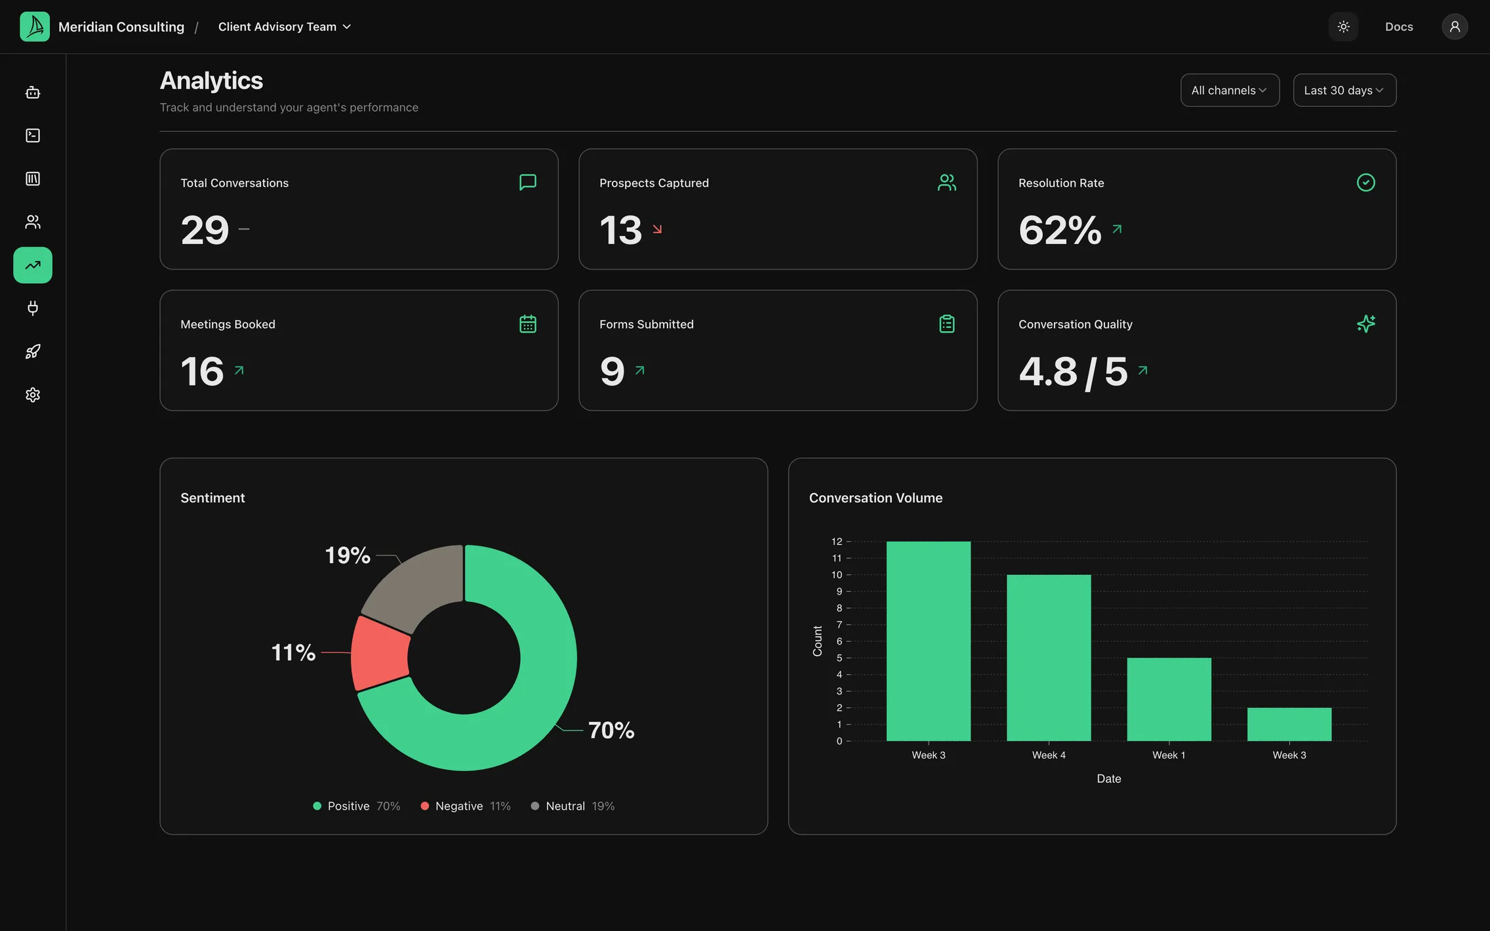Click the up trend arrow beside 16

(x=239, y=370)
